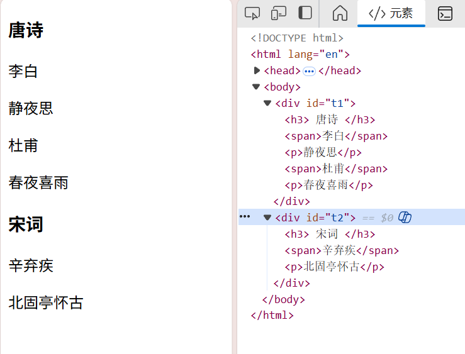
Task: Select the p 北固亭怀古 node in DOM tree
Action: (x=334, y=267)
